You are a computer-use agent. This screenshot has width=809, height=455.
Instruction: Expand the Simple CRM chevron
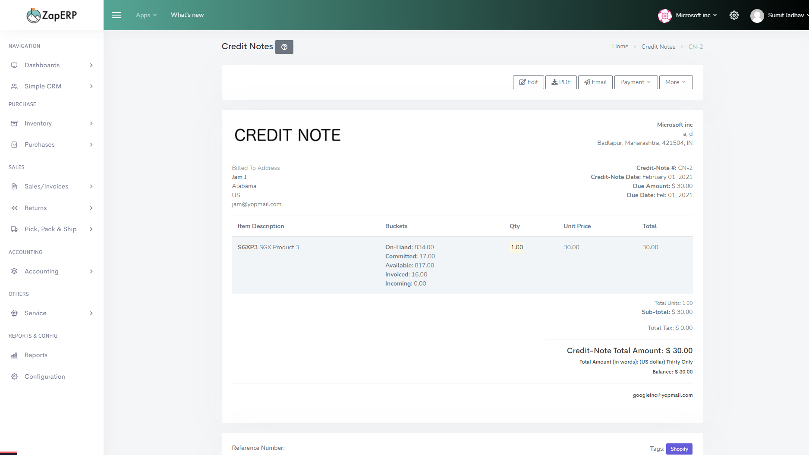coord(91,86)
